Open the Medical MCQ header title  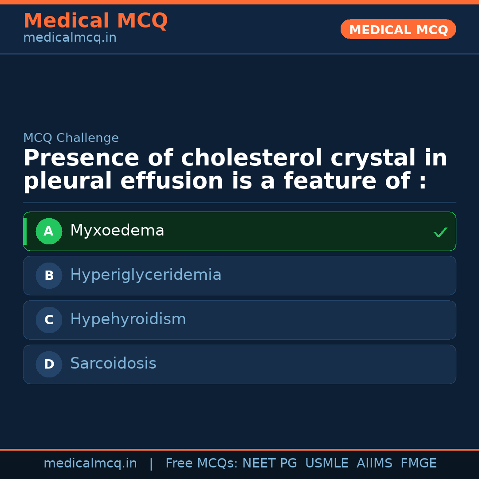pos(95,21)
